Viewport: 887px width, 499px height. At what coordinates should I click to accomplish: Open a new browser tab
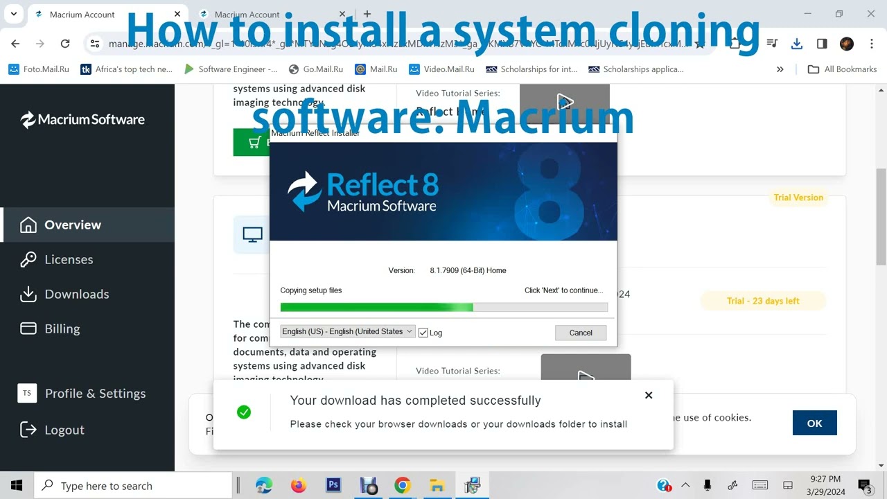click(367, 14)
